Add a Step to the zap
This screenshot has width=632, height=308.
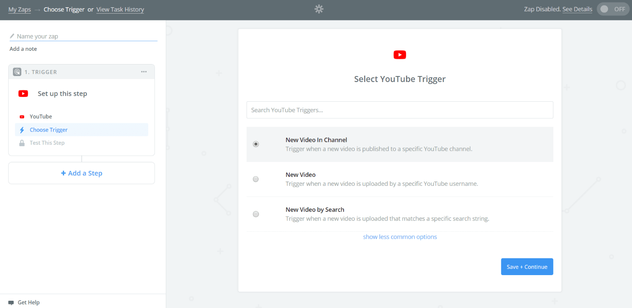tap(81, 173)
